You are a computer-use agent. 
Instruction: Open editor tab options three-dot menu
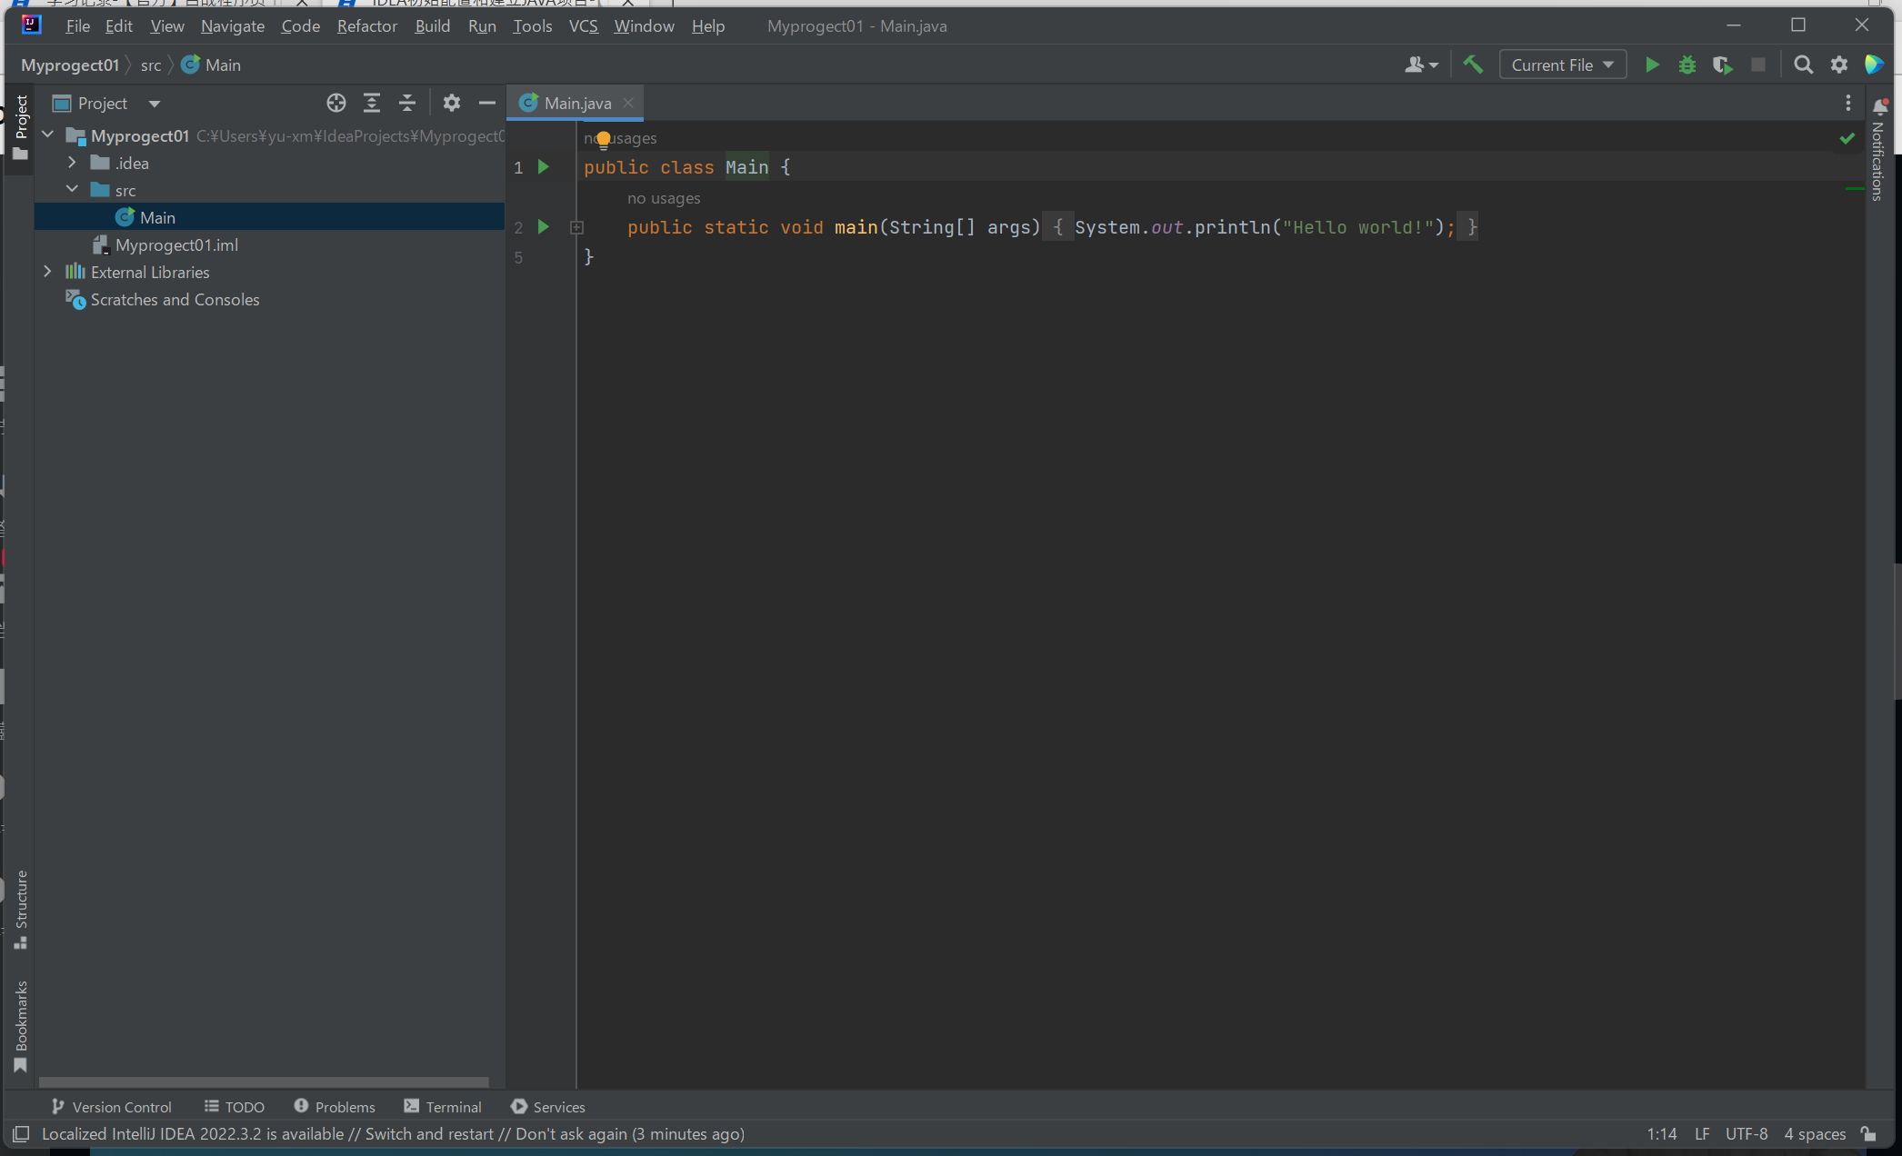click(x=1848, y=103)
